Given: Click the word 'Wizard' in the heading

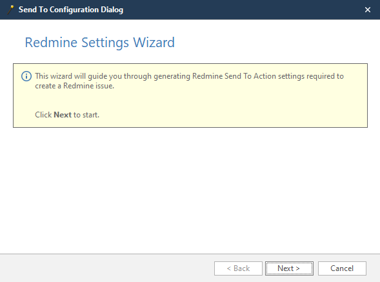Looking at the screenshot, I should 154,43.
